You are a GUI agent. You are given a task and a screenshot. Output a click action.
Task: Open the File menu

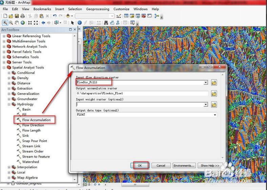[5, 9]
